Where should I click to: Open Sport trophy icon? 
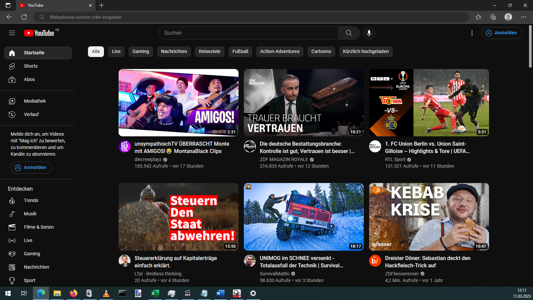click(x=12, y=280)
